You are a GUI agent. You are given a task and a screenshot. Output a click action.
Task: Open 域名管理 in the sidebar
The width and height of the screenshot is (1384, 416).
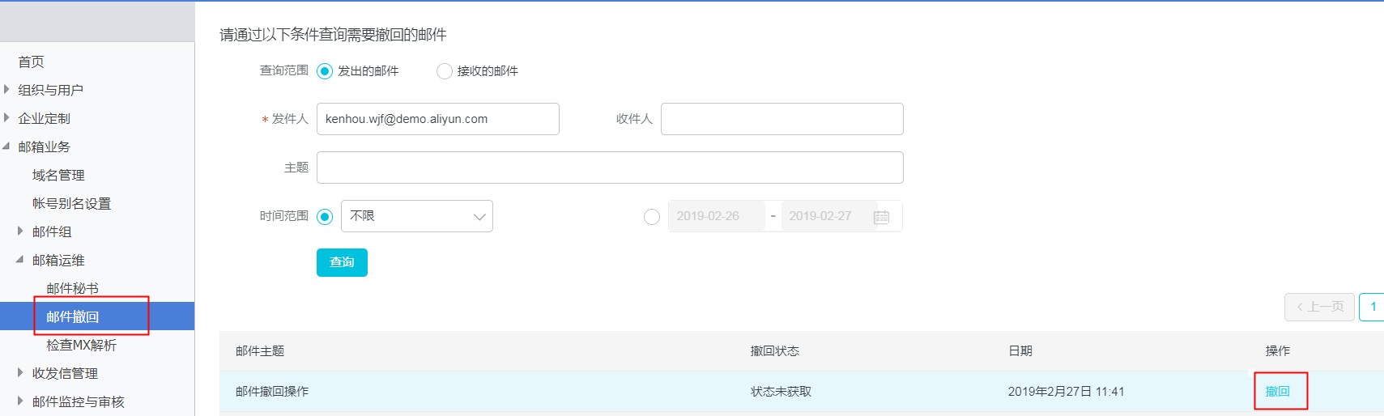pos(58,175)
